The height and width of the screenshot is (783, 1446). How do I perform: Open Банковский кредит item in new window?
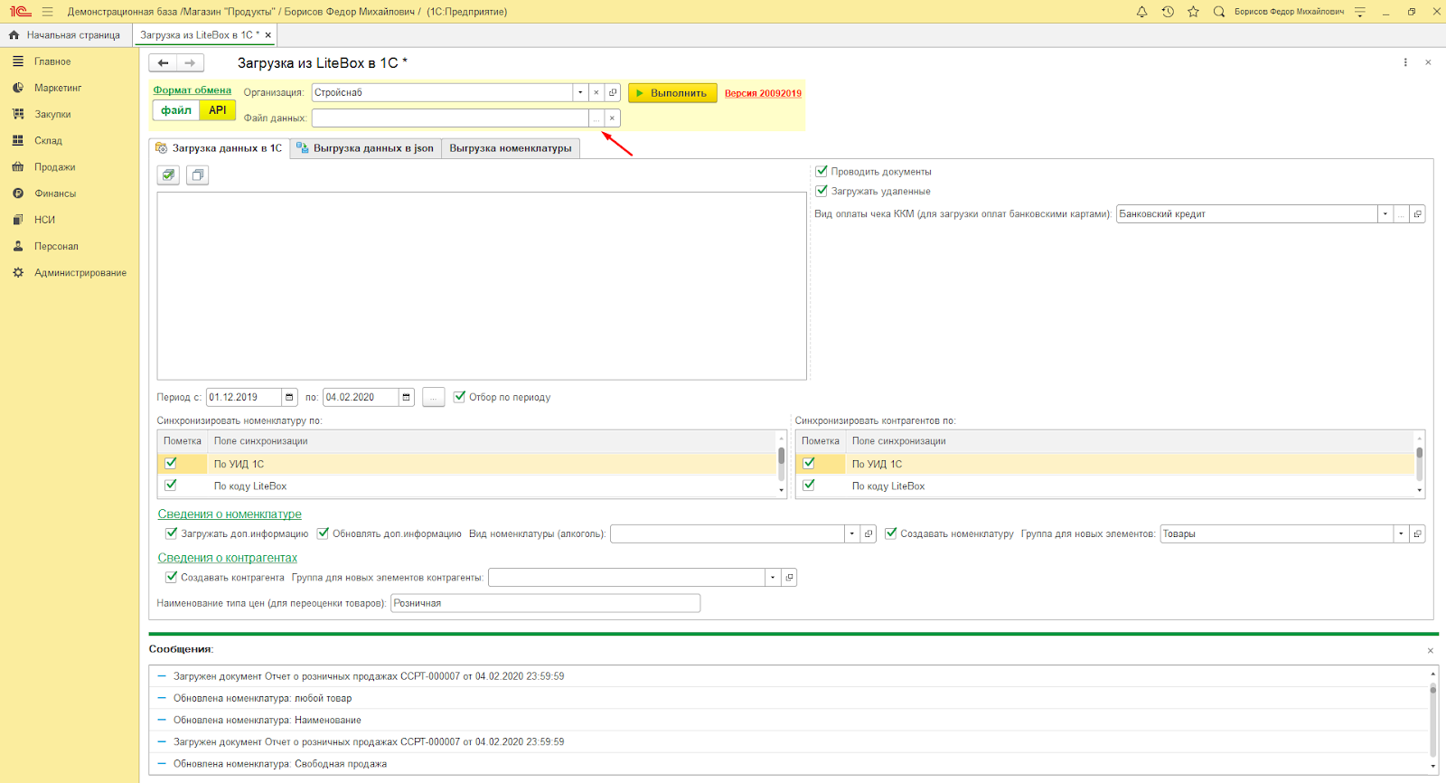[x=1417, y=214]
